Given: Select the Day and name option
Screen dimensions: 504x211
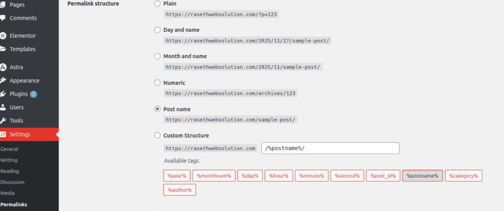Looking at the screenshot, I should [x=157, y=30].
